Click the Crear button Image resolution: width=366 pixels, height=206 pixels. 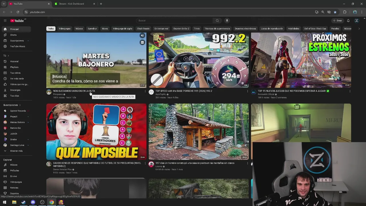[337, 21]
